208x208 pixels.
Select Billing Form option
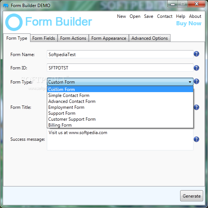pyautogui.click(x=120, y=125)
